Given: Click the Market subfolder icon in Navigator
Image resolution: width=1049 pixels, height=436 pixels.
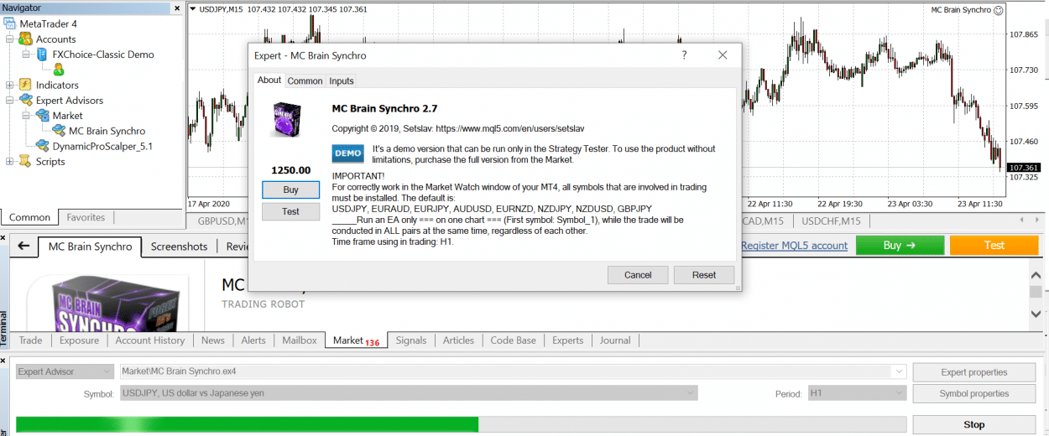Looking at the screenshot, I should click(x=42, y=116).
